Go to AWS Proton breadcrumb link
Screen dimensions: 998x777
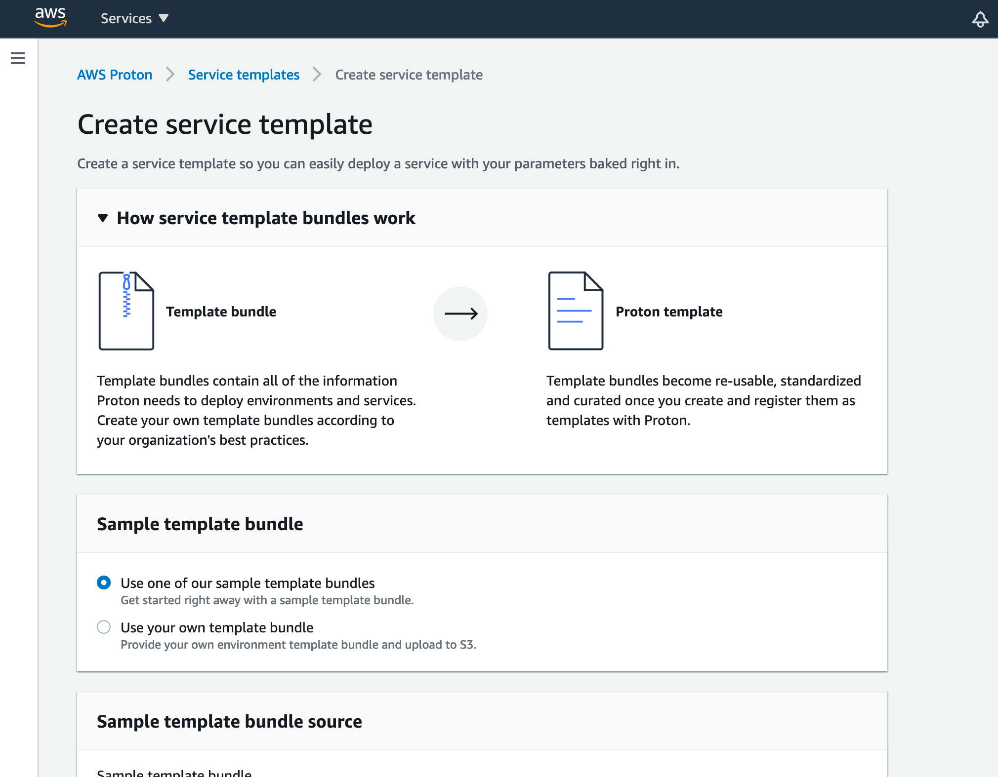115,75
